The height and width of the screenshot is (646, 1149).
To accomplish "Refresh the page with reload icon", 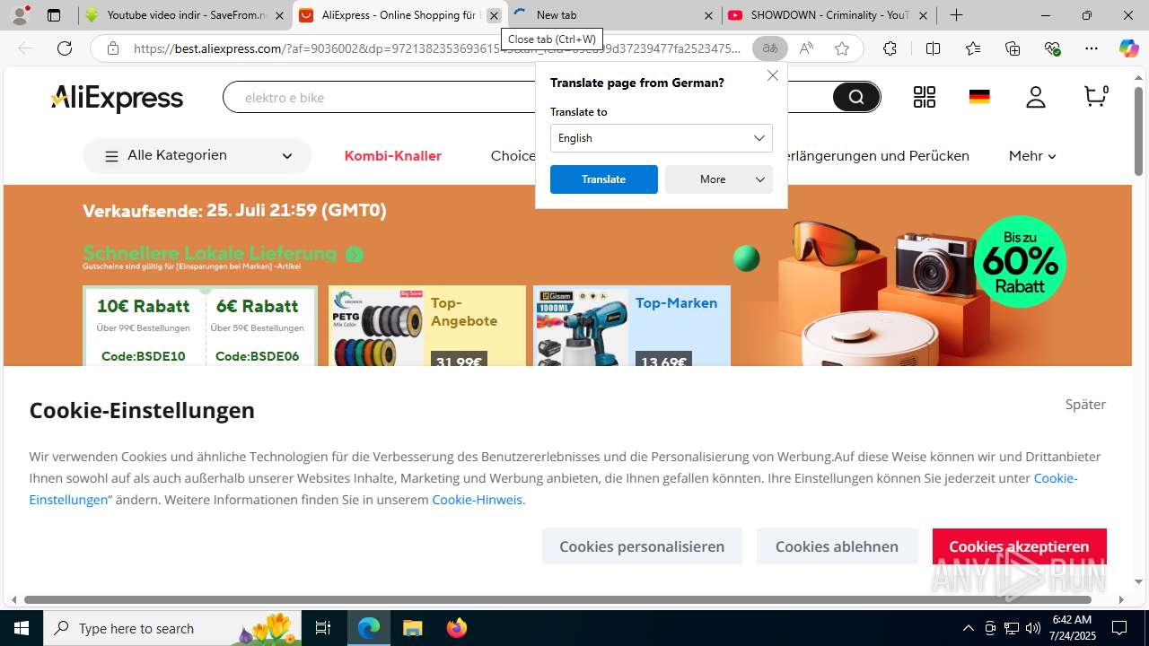I will (x=65, y=48).
